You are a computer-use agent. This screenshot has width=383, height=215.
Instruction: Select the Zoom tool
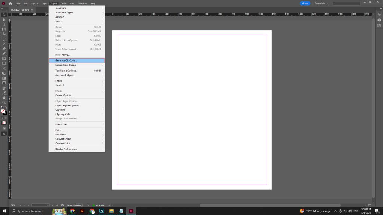[4, 102]
